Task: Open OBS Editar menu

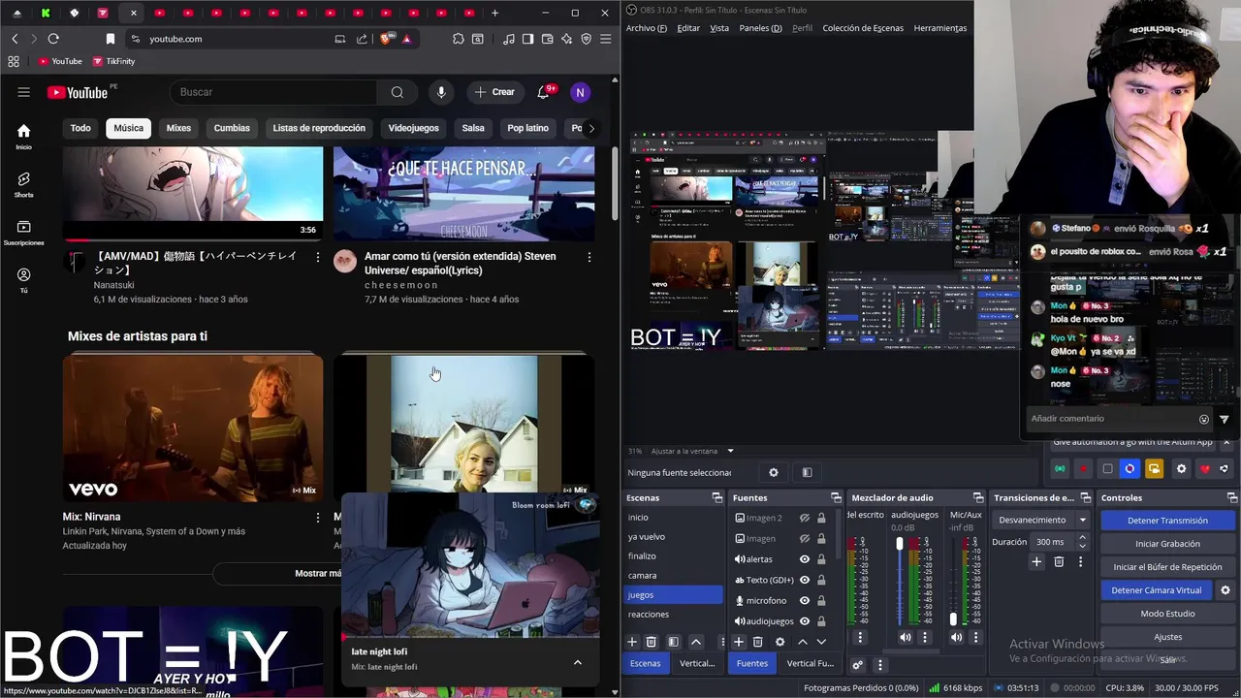Action: (688, 28)
